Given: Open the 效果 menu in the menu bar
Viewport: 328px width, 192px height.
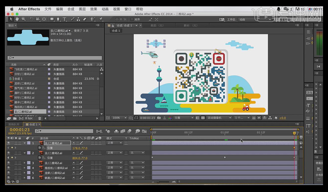Looking at the screenshot, I should pos(93,9).
